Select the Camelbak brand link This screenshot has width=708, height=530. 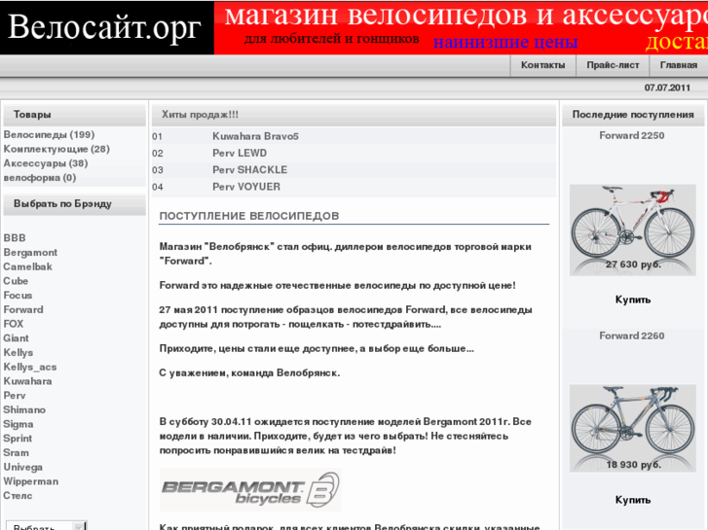[x=27, y=266]
